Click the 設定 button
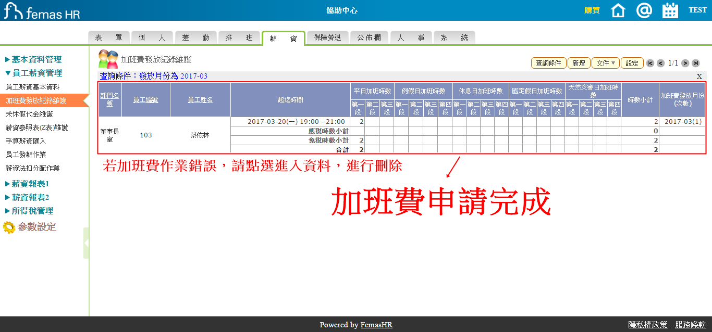The width and height of the screenshot is (712, 332). (632, 63)
